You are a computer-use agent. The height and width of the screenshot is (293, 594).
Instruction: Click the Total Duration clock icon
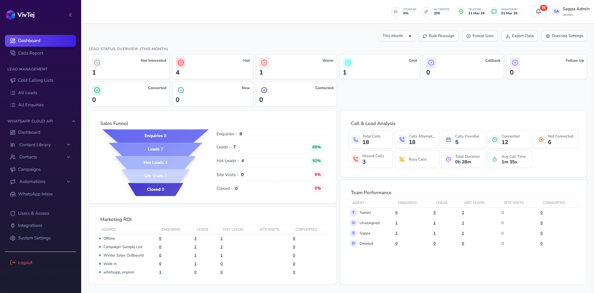448,159
